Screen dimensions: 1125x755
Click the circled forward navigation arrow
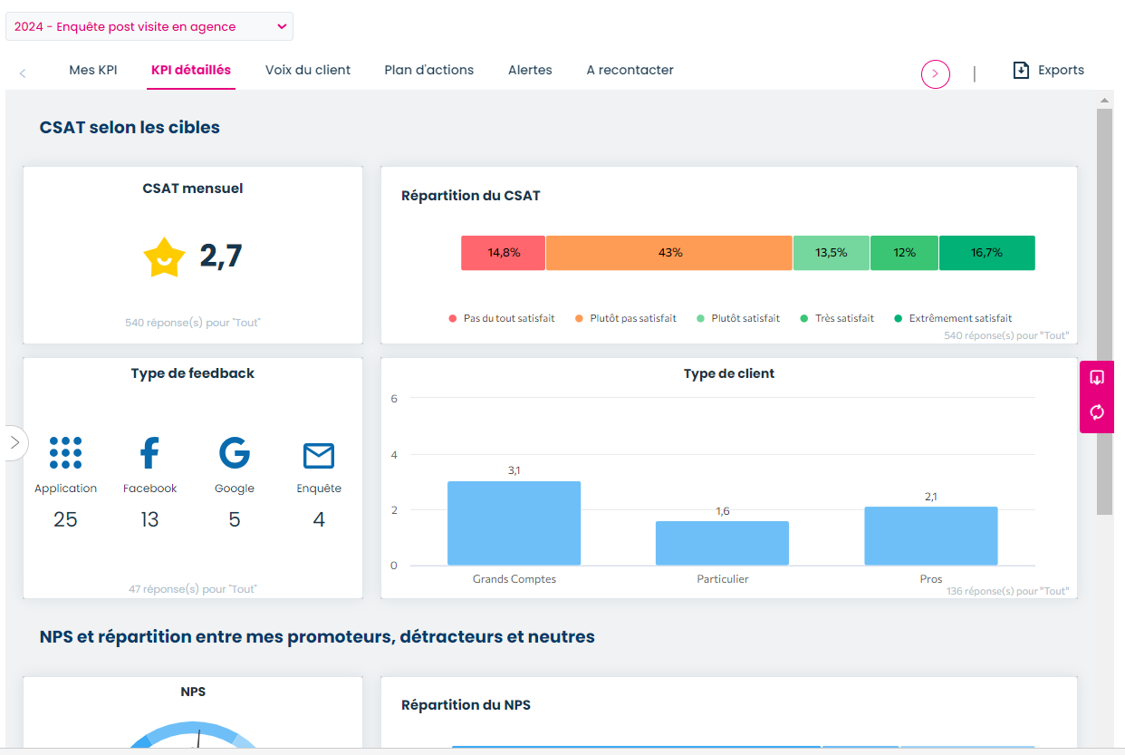click(x=935, y=74)
